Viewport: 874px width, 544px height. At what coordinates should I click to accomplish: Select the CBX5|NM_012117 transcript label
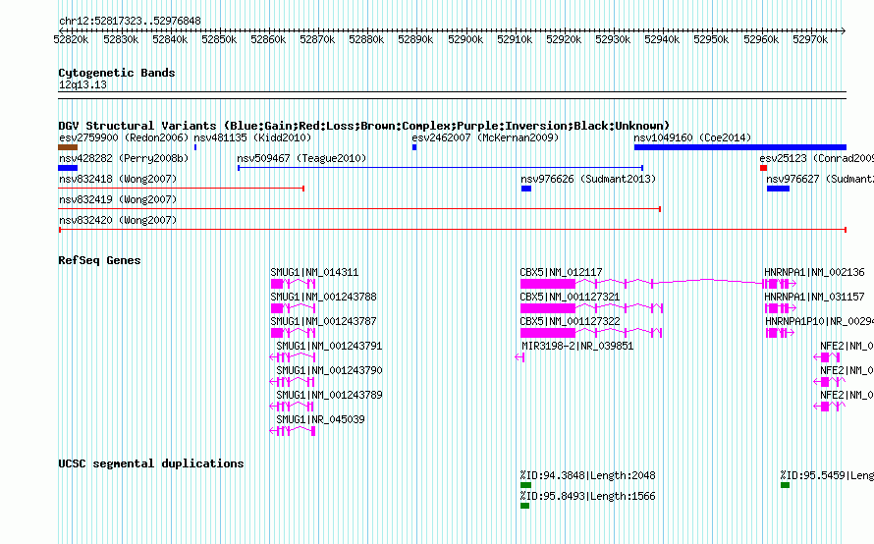pos(562,273)
